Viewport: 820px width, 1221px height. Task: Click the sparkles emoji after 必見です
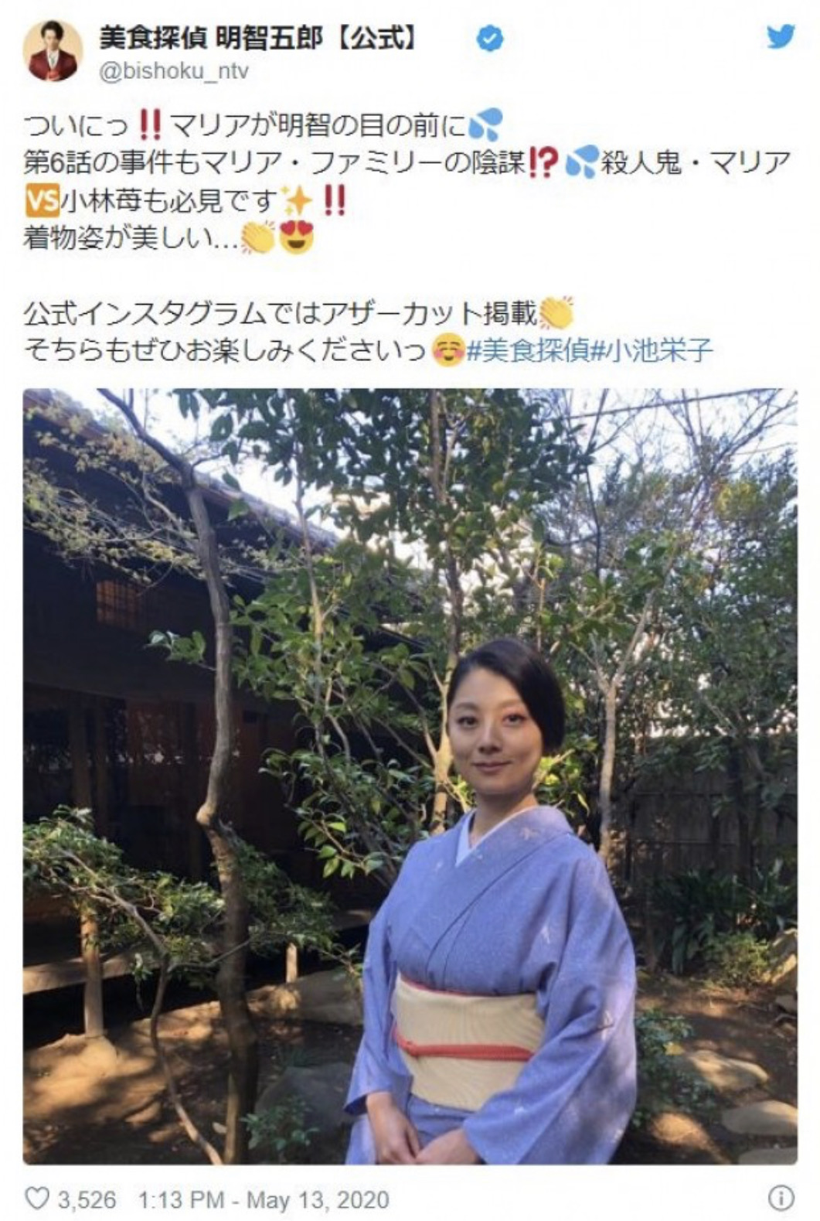[x=297, y=201]
